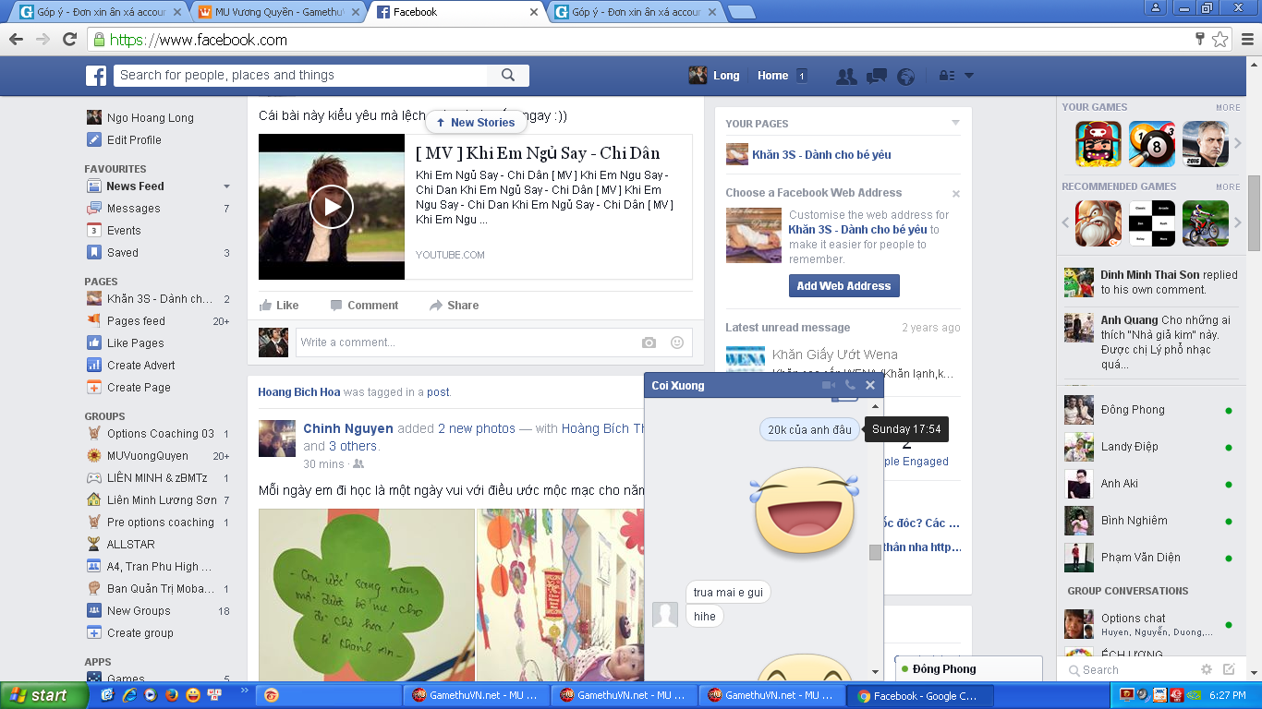Image resolution: width=1262 pixels, height=709 pixels.
Task: Open the messages icon in top bar
Action: (877, 77)
